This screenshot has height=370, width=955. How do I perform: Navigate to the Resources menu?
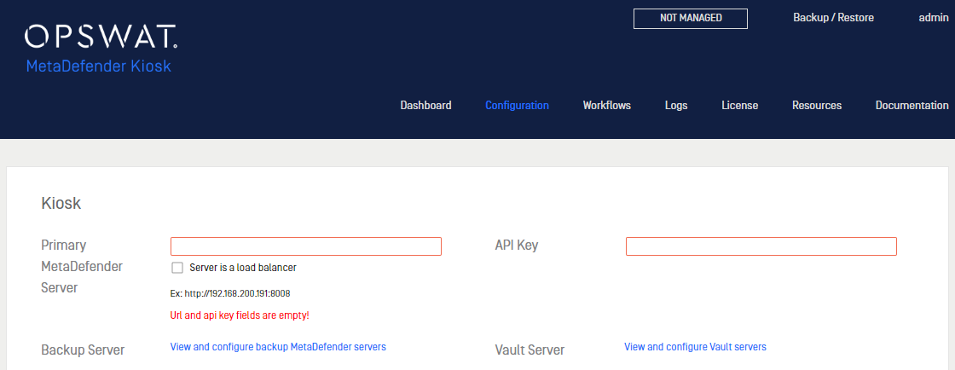[x=817, y=105]
